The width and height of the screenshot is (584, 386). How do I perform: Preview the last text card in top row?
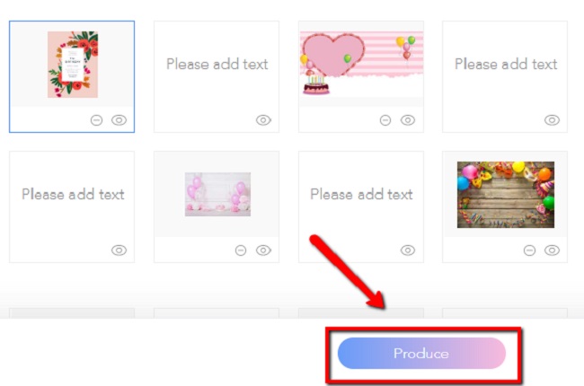coord(552,120)
